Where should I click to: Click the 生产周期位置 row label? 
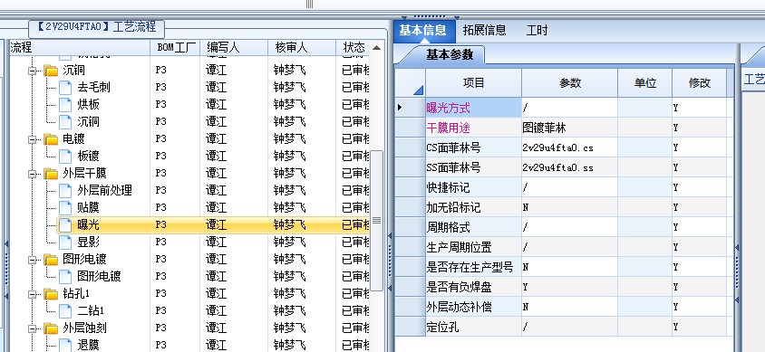[459, 247]
